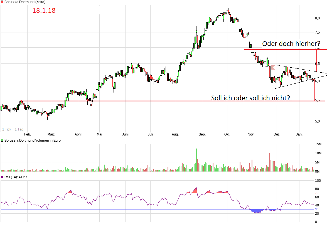Click the Nov. month label on the time axis
Viewport: 327px width, 225px height.
251,134
